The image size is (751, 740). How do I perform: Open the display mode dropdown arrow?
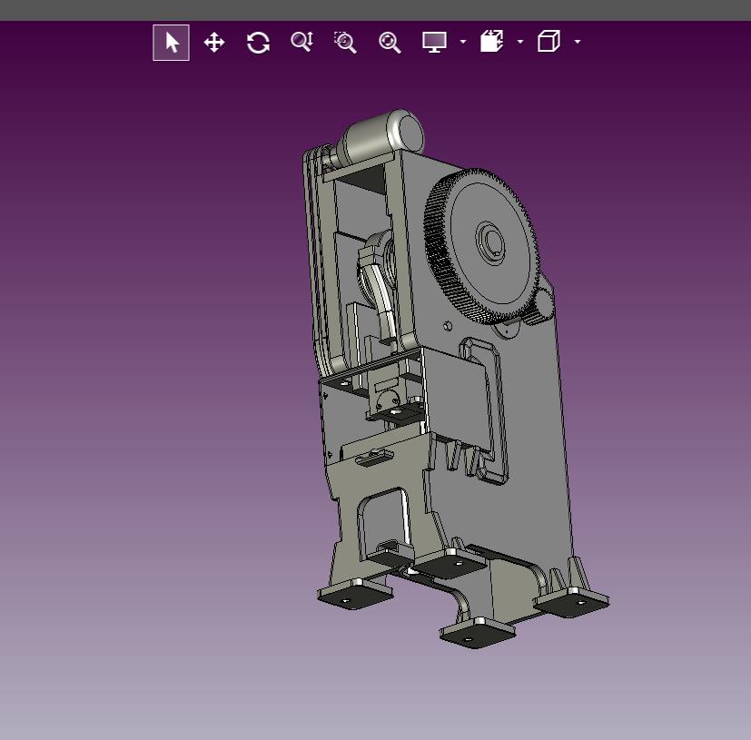[462, 42]
